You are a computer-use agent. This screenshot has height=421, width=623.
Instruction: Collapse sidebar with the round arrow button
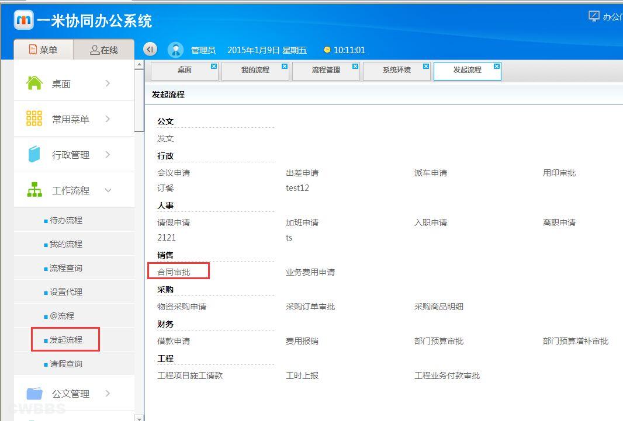click(150, 49)
